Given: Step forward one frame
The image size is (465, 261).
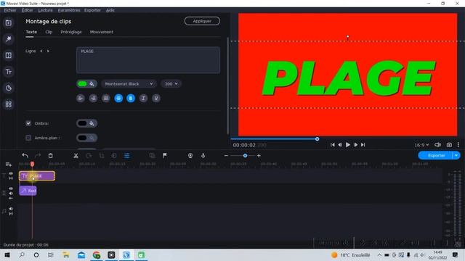Looking at the screenshot, I should pyautogui.click(x=355, y=145).
